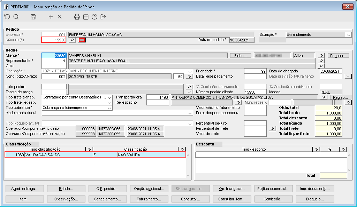Screen dimensions: 357x207
Task: Click the grid icon beside the Número field
Action: click(x=82, y=40)
